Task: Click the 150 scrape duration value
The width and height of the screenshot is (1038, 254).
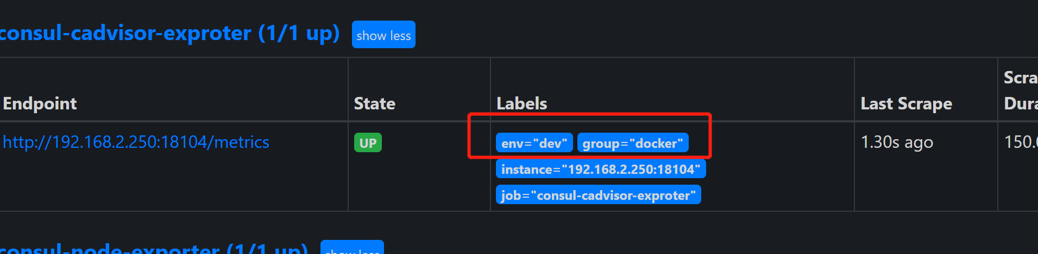Action: tap(1020, 142)
